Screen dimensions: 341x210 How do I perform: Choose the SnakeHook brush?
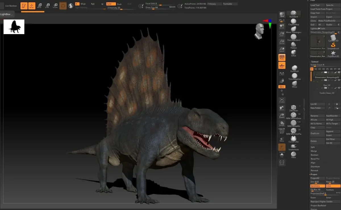point(294,147)
